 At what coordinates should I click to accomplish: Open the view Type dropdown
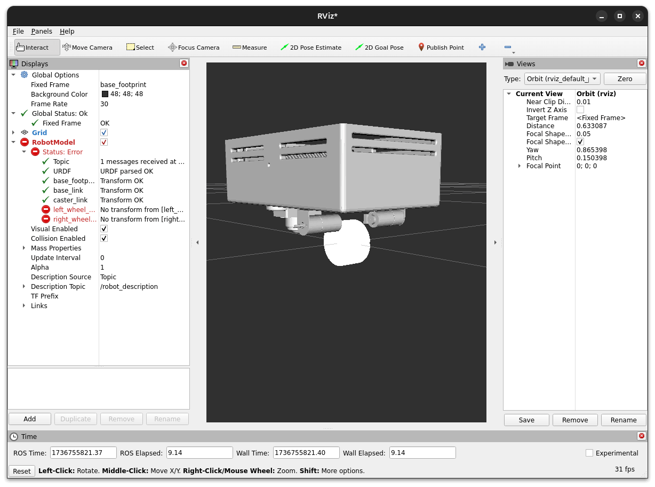click(x=562, y=78)
